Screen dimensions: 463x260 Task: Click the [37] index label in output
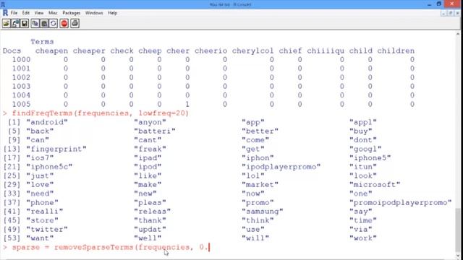tap(12, 202)
